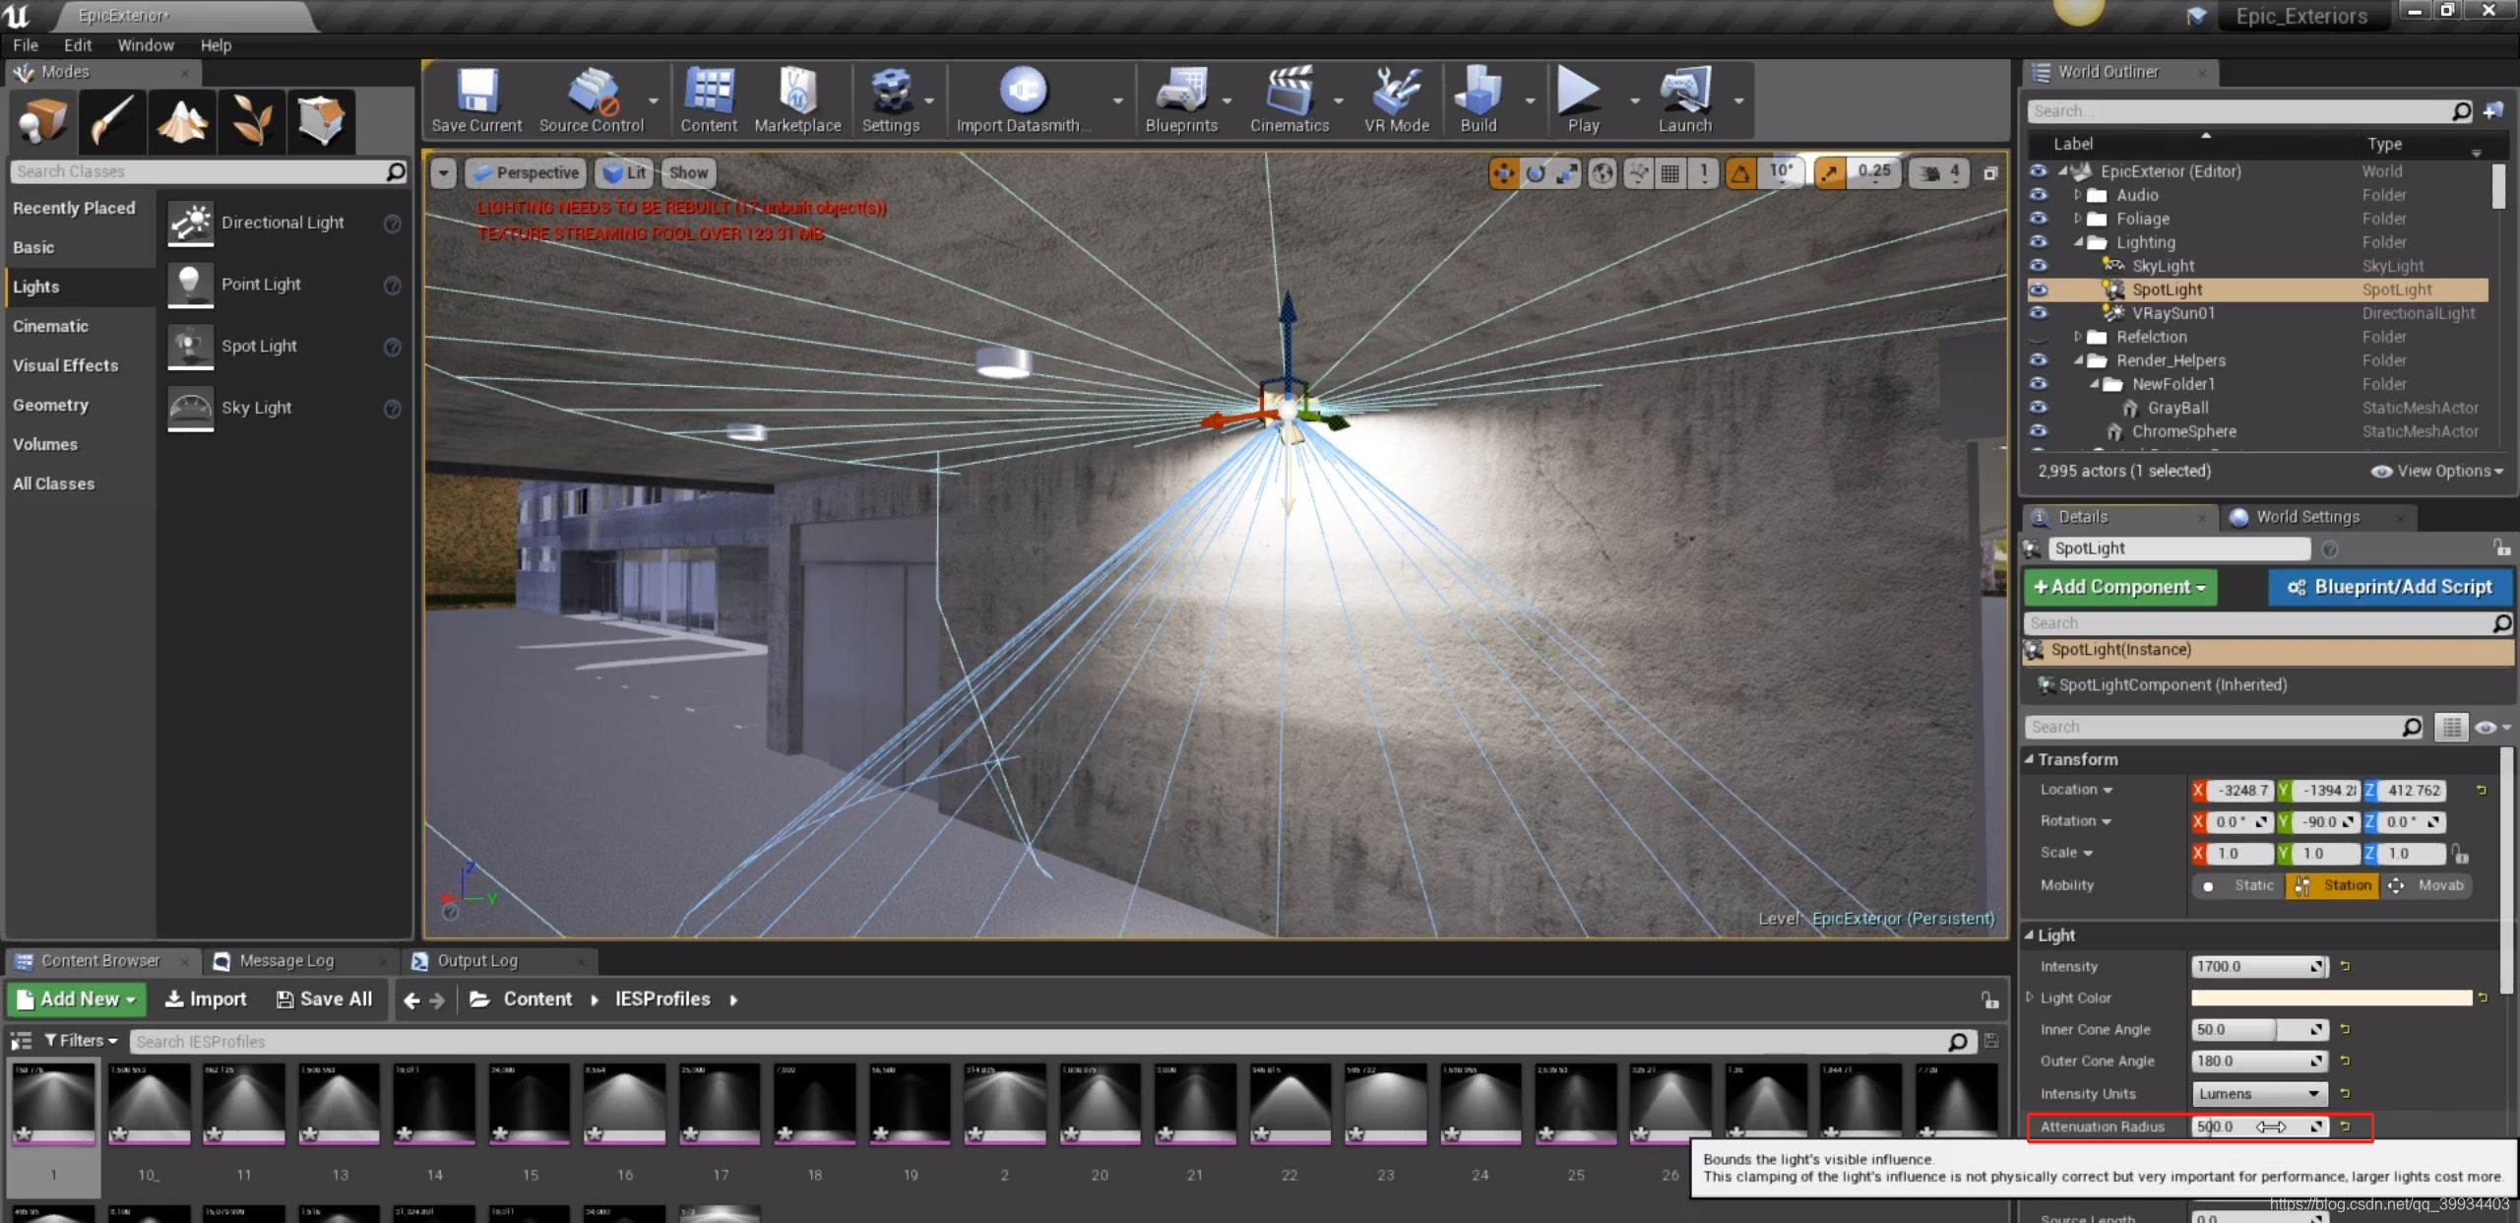Open the Blueprints toolbar icon
The height and width of the screenshot is (1223, 2520).
pos(1181,99)
